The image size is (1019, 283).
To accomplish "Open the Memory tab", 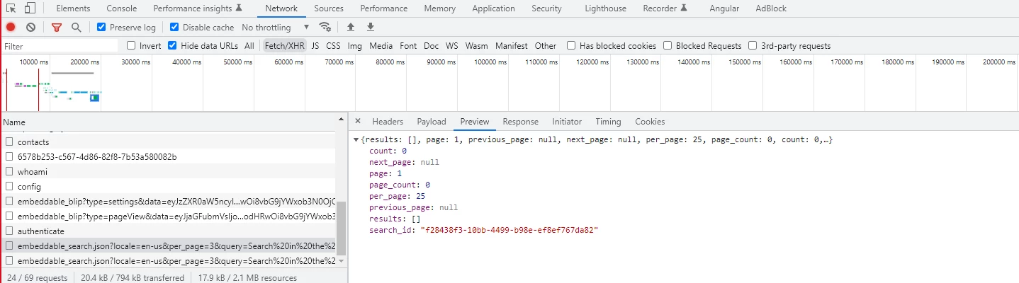I will click(x=440, y=8).
